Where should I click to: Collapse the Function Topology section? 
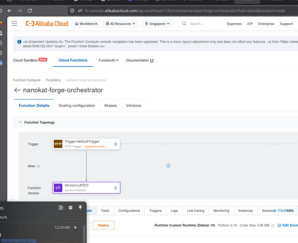coord(20,122)
